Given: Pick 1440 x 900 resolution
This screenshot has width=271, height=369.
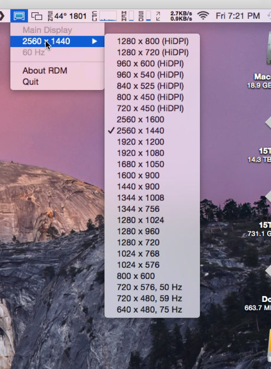Looking at the screenshot, I should coord(152,187).
